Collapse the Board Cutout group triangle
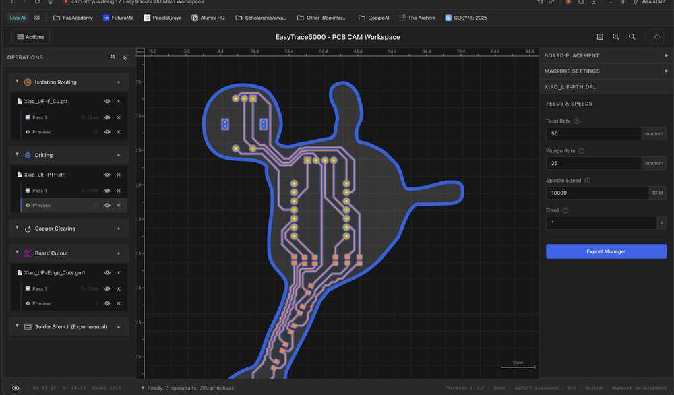The width and height of the screenshot is (674, 395). (18, 252)
